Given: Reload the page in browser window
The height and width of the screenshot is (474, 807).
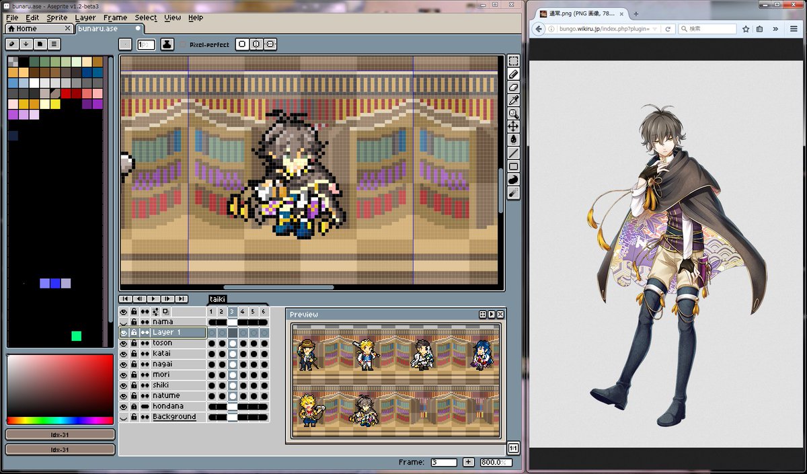Looking at the screenshot, I should coord(667,29).
